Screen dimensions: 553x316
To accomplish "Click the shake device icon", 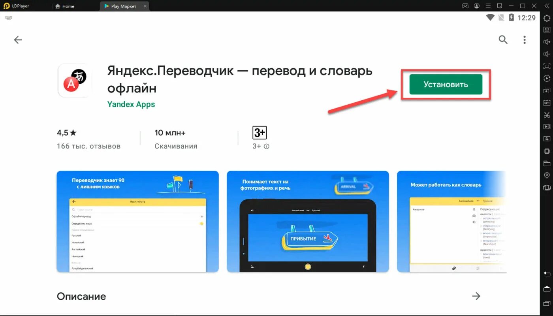I will pyautogui.click(x=547, y=151).
